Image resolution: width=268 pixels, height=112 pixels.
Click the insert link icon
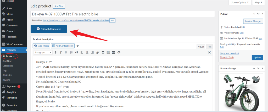pyautogui.click(x=98, y=52)
